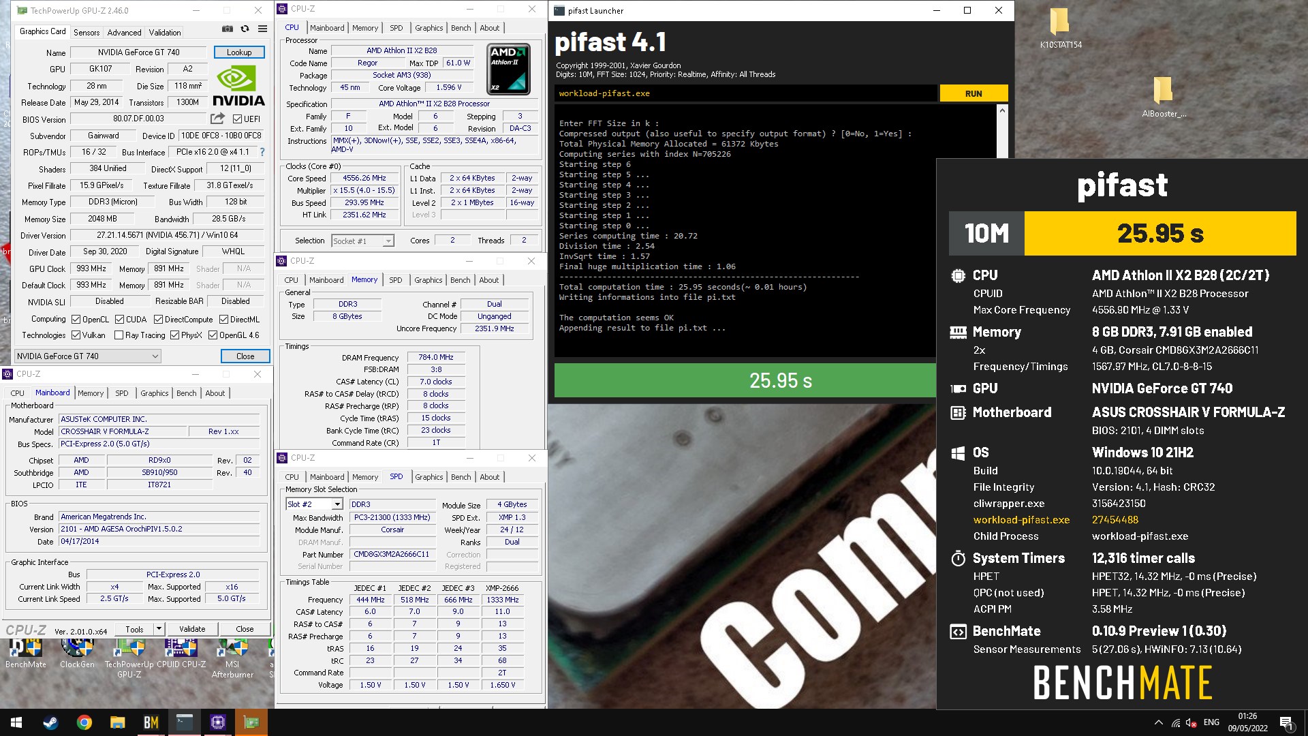Switch to BenchMate in the taskbar
Viewport: 1308px width, 736px height.
[x=151, y=722]
